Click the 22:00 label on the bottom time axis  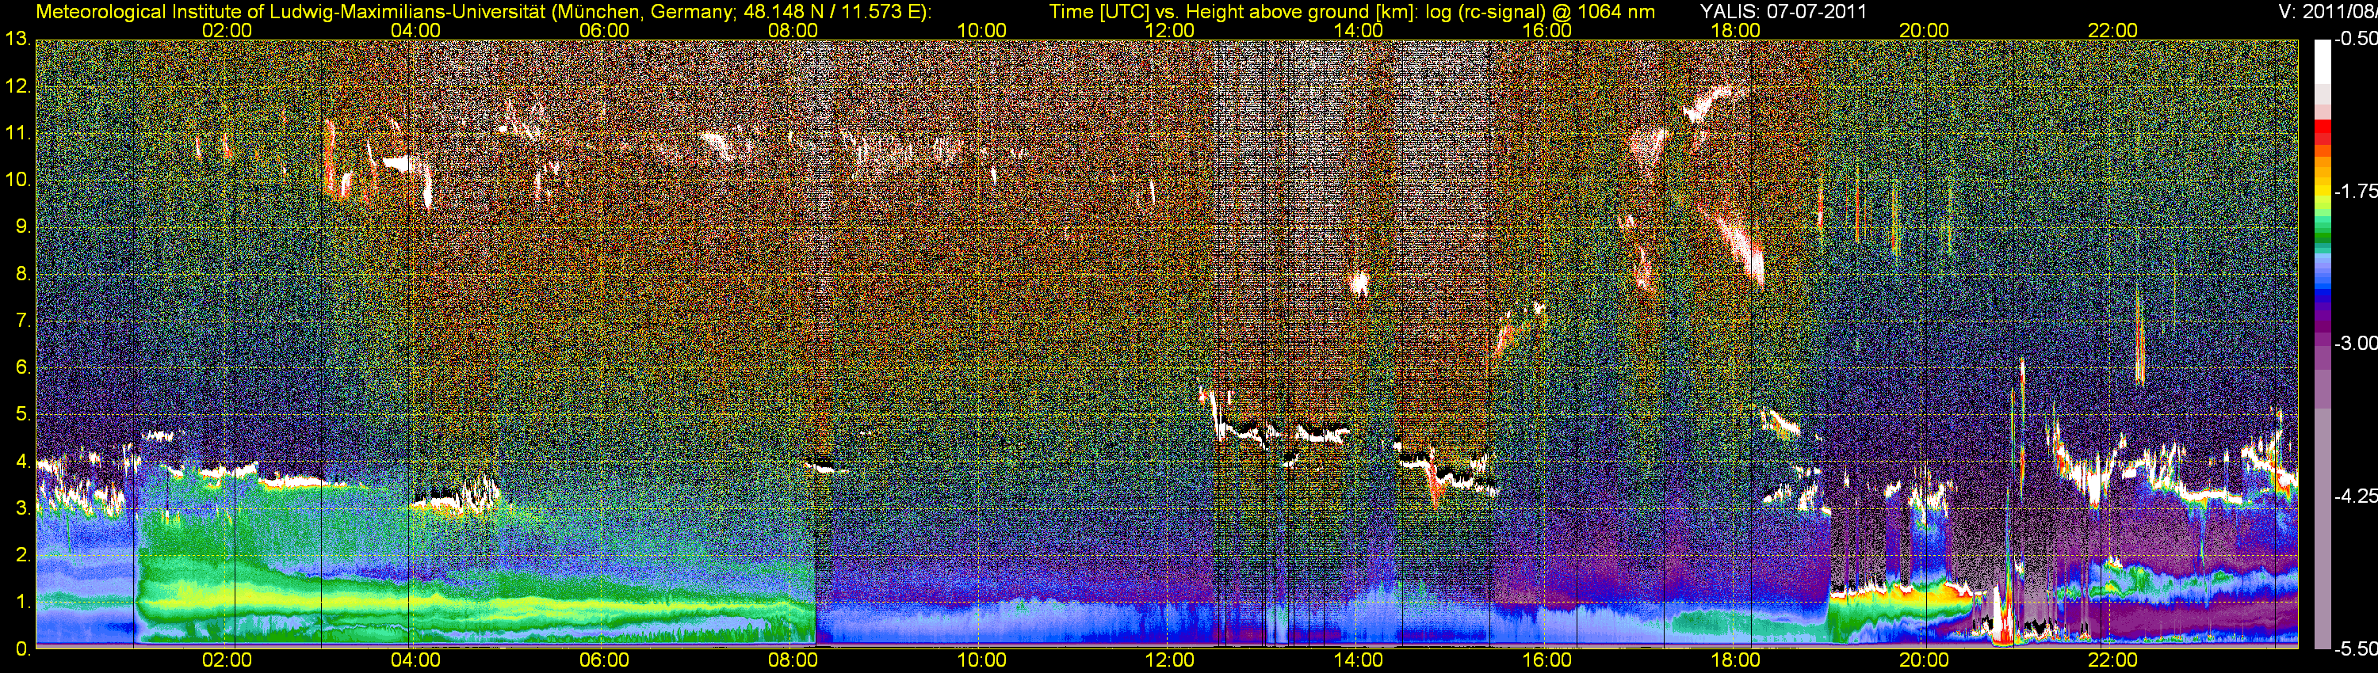[x=2112, y=660]
